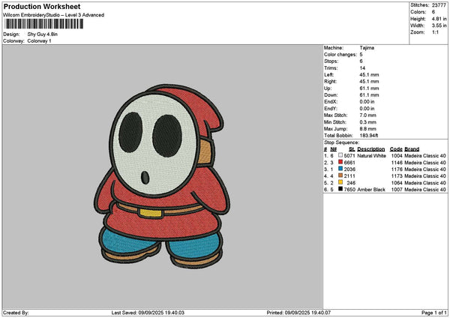The image size is (450, 318).
Task: Click the Zoom value 1:1
Action: click(435, 32)
